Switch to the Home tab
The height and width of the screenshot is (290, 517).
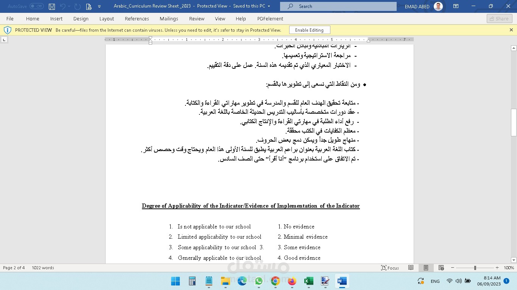pyautogui.click(x=33, y=19)
